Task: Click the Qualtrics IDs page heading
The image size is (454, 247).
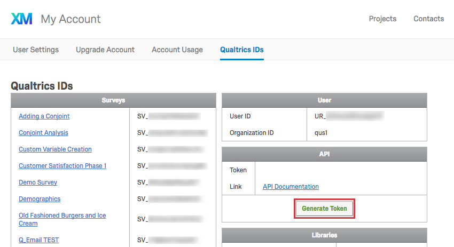Action: click(x=42, y=86)
